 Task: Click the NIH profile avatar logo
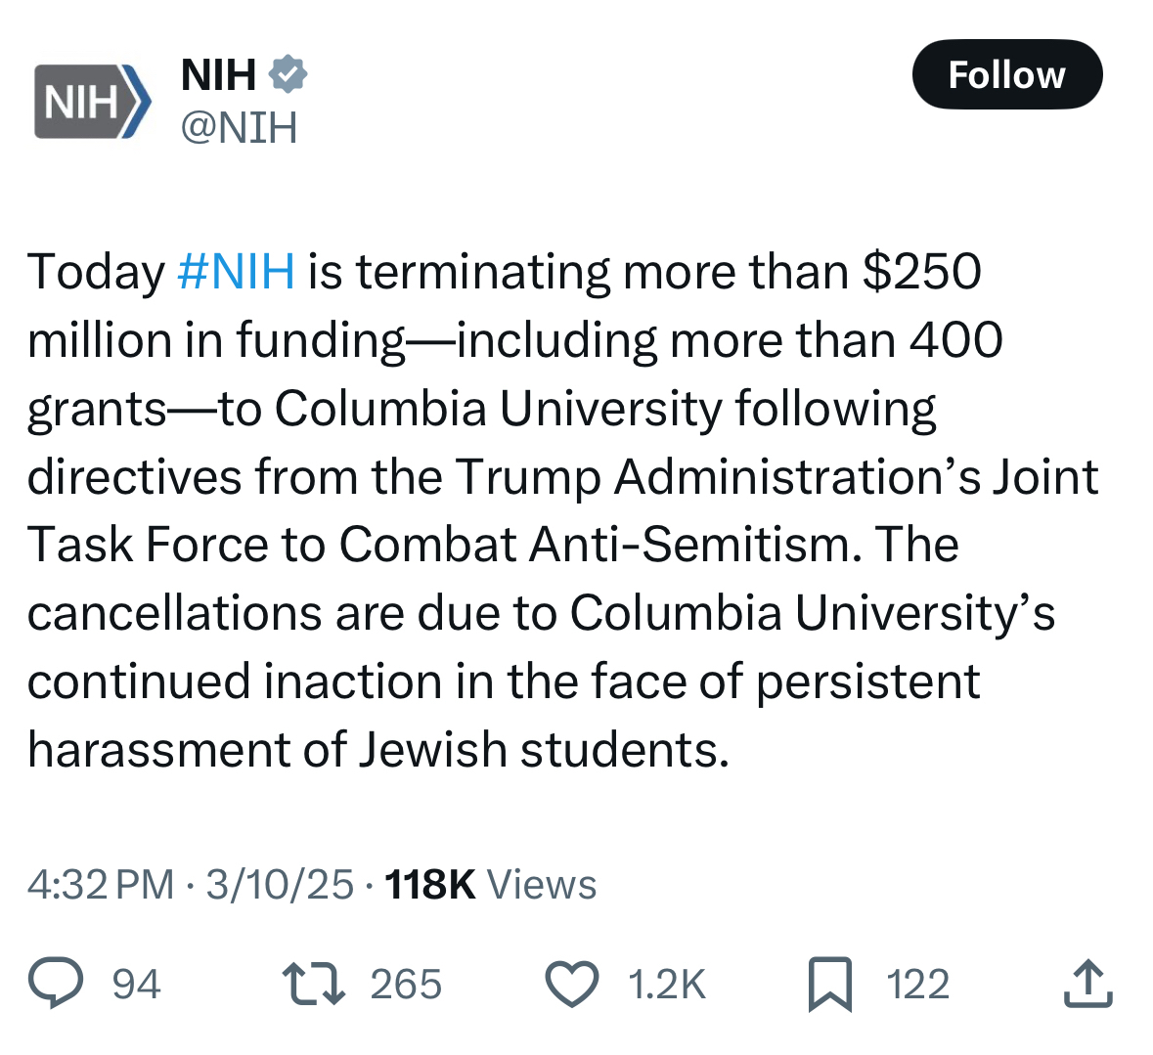93,101
